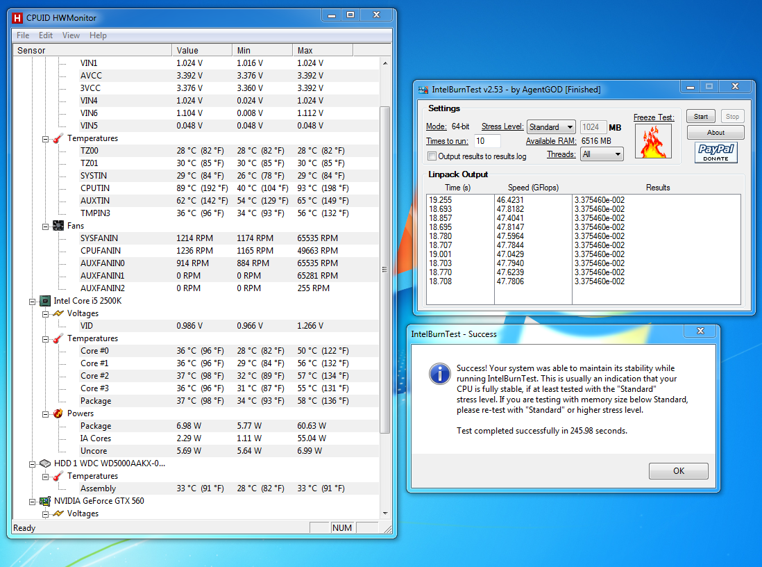Click the HWMonitor red H title icon
This screenshot has width=762, height=567.
(17, 18)
